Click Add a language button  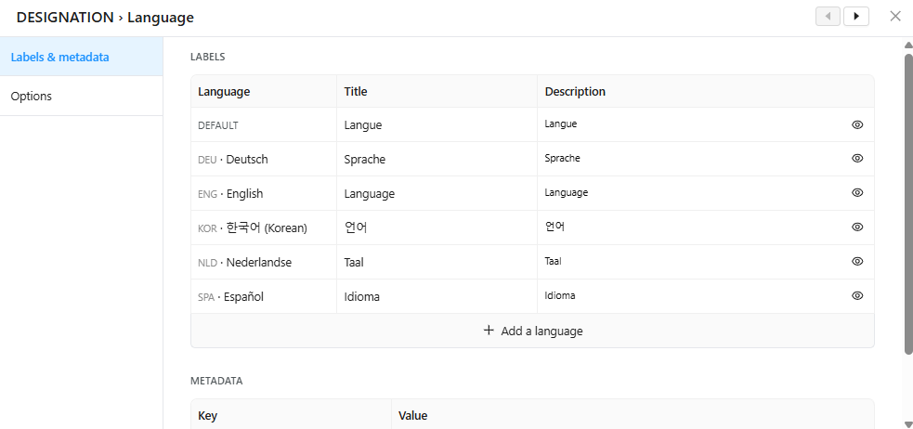coord(533,331)
